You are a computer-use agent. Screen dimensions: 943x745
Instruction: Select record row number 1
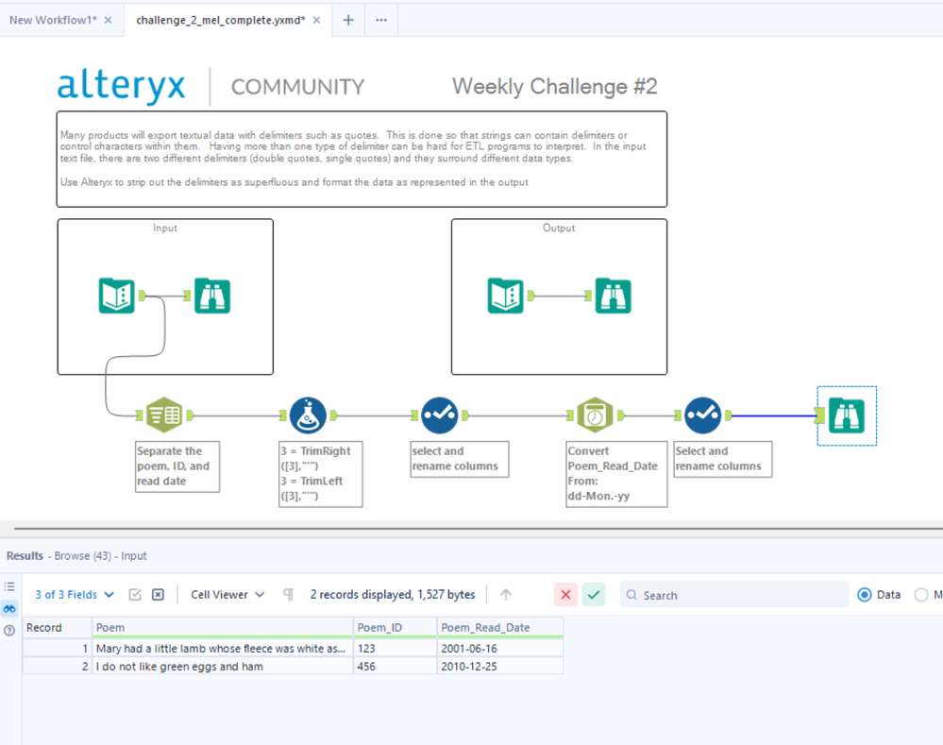tap(58, 648)
